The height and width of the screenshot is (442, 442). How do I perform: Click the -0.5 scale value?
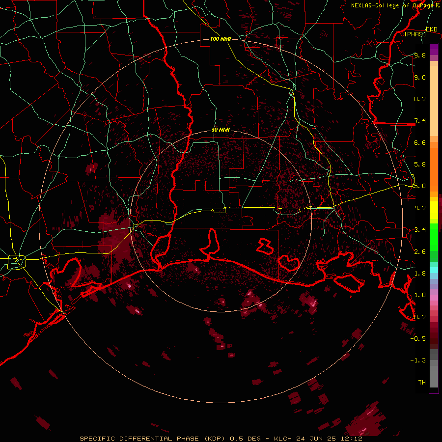tap(418, 339)
